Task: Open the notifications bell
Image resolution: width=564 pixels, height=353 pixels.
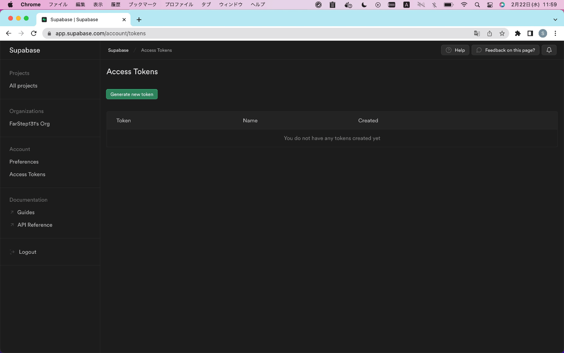Action: tap(549, 50)
